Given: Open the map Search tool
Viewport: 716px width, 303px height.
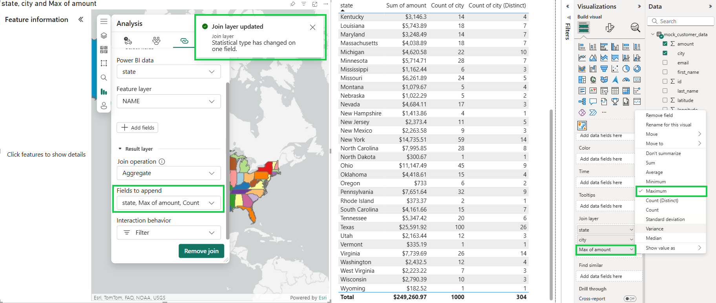Looking at the screenshot, I should point(104,77).
